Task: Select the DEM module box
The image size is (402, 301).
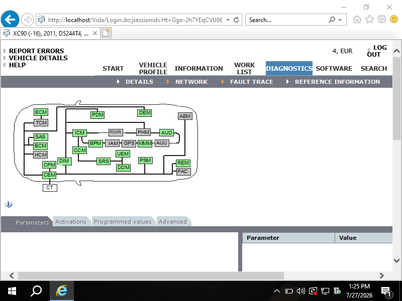Action: [145, 113]
